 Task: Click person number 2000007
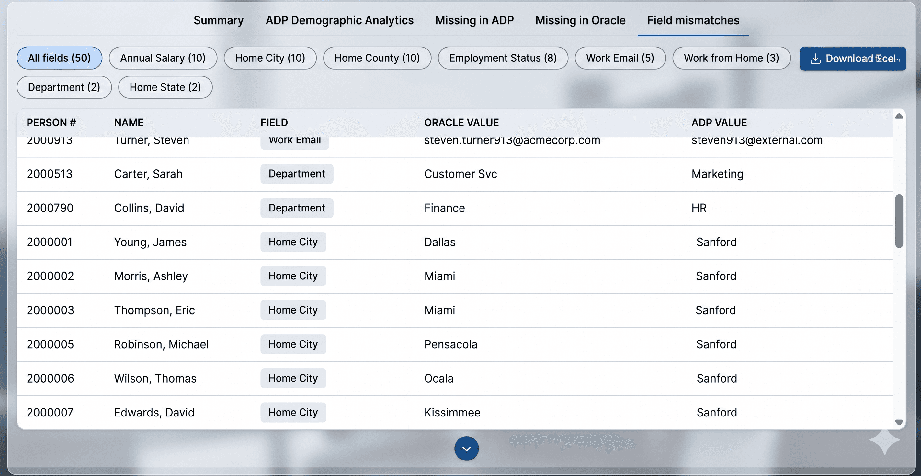pos(50,412)
